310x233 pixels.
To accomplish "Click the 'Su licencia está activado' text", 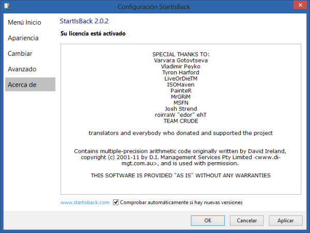I will (93, 34).
